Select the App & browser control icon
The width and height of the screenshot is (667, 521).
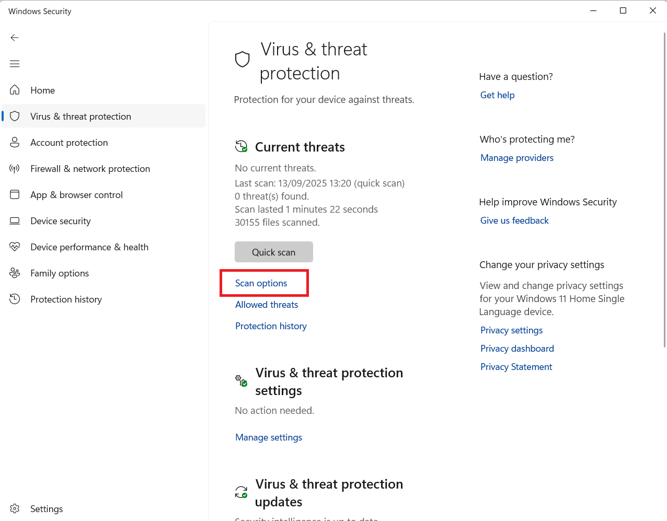[15, 194]
